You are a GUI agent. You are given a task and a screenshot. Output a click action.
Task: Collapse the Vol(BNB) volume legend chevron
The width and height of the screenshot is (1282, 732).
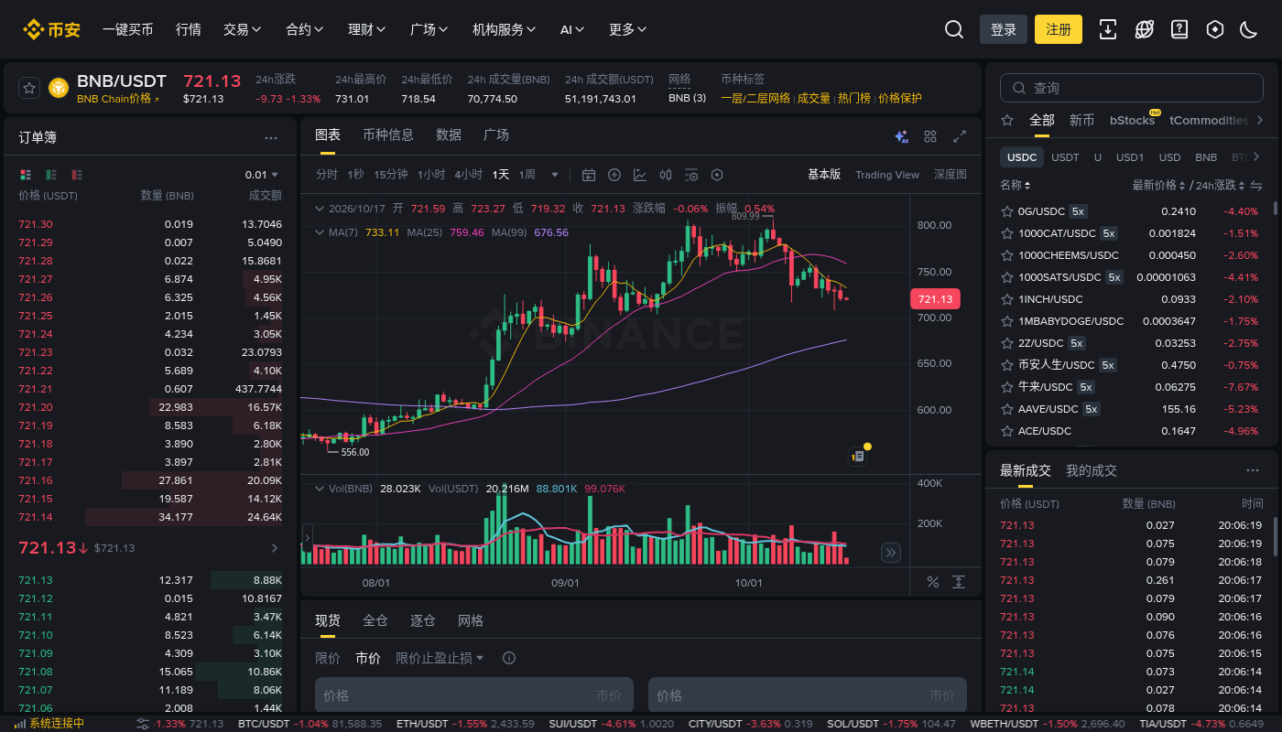320,489
